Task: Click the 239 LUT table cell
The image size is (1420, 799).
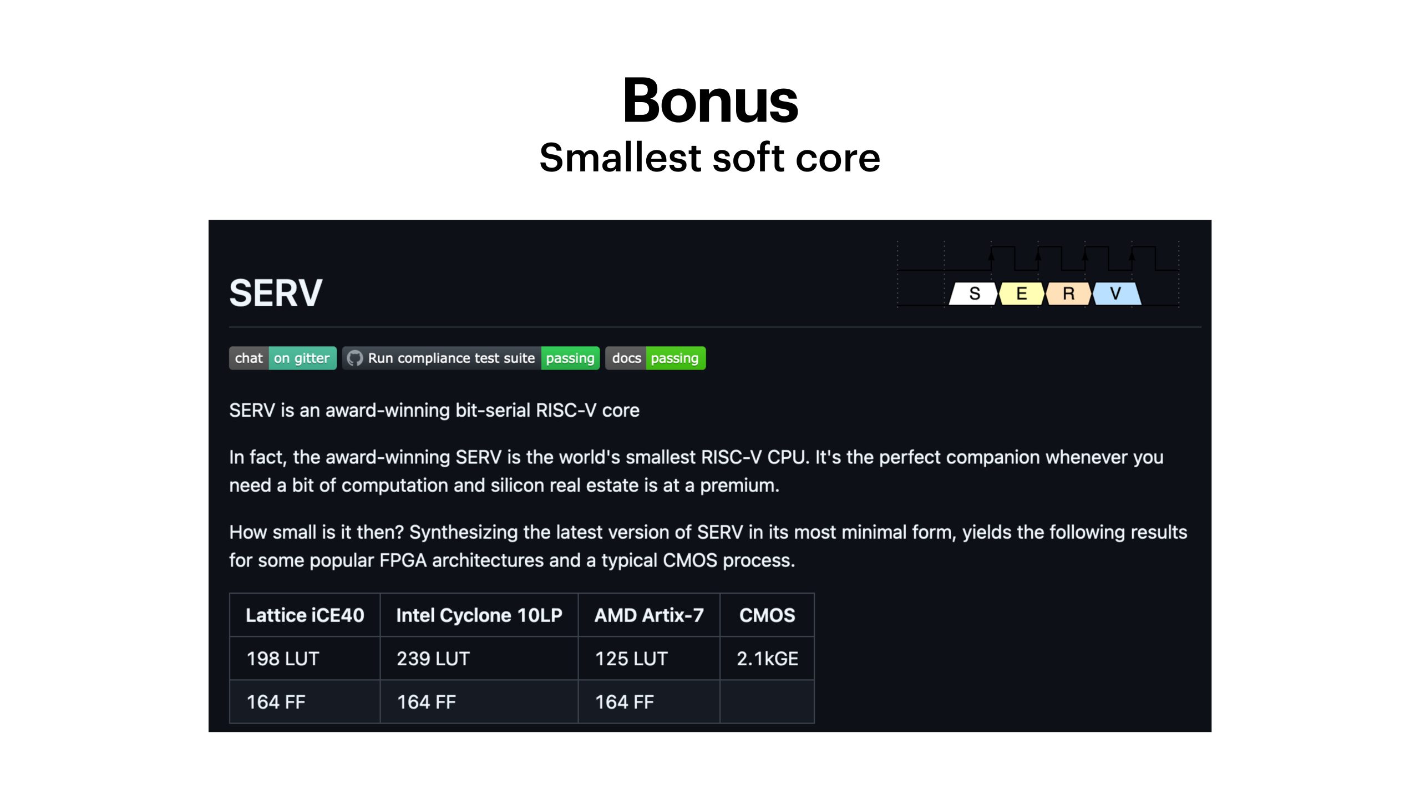Action: 479,659
